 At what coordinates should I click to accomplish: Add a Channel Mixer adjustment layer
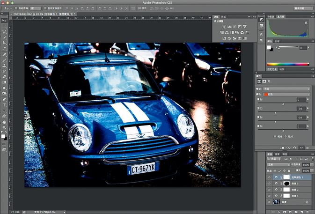point(242,32)
